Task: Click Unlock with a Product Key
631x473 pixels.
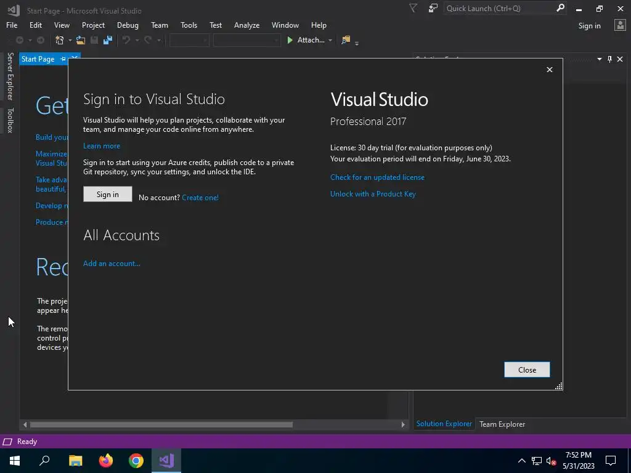Action: 373,194
